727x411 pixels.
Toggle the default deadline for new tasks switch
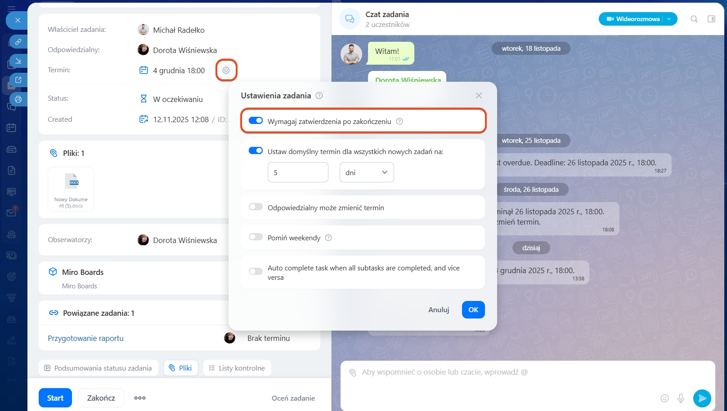256,151
